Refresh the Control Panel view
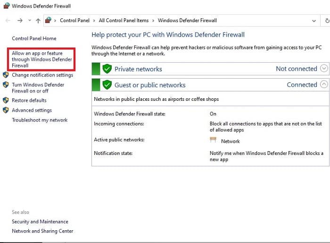This screenshot has width=330, height=243. (x=327, y=21)
